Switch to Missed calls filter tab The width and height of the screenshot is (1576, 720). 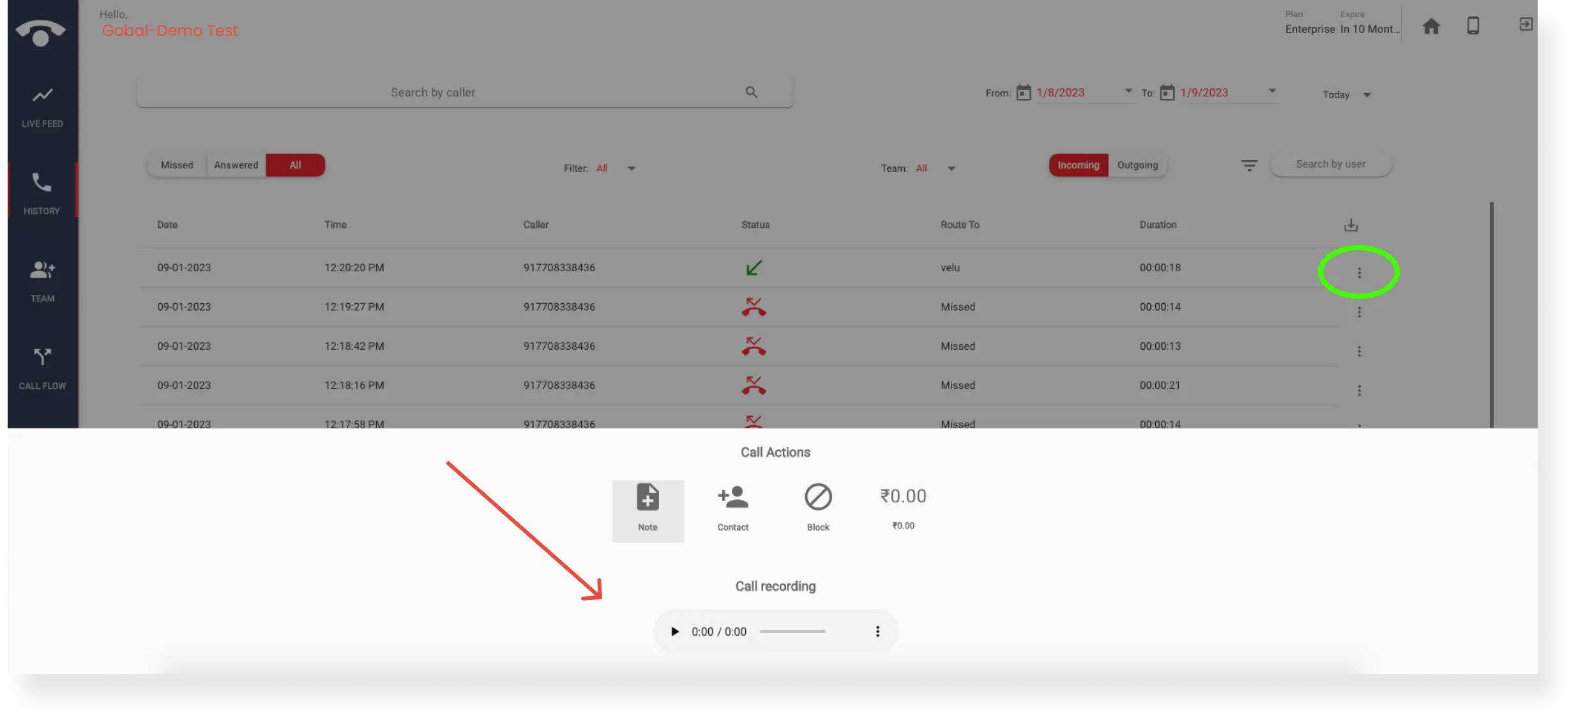(x=177, y=165)
